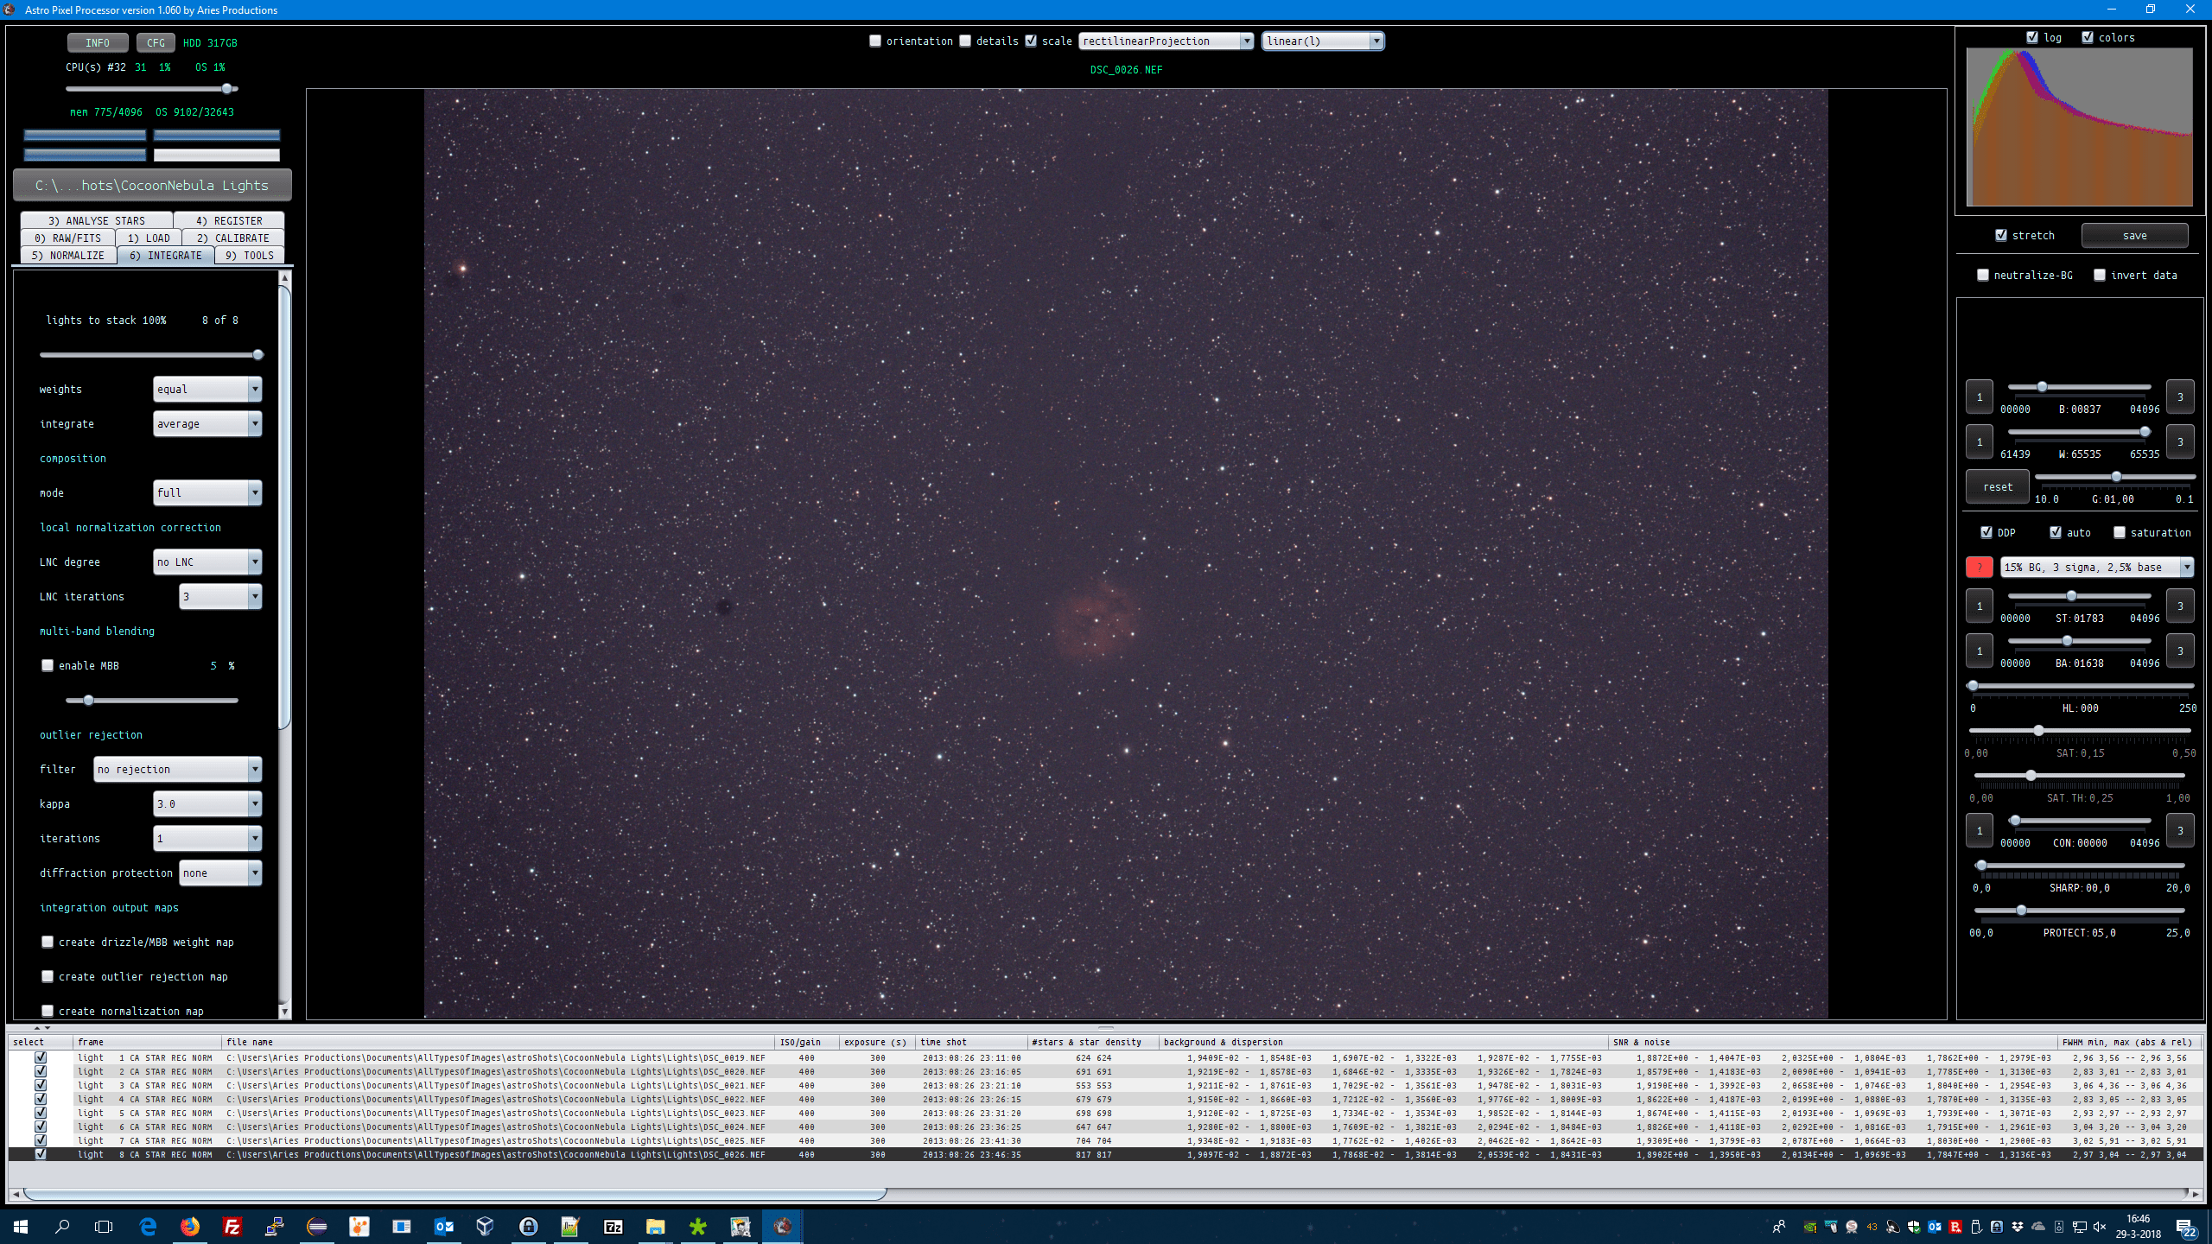The width and height of the screenshot is (2212, 1244).
Task: Open Outlook from the taskbar
Action: [444, 1226]
